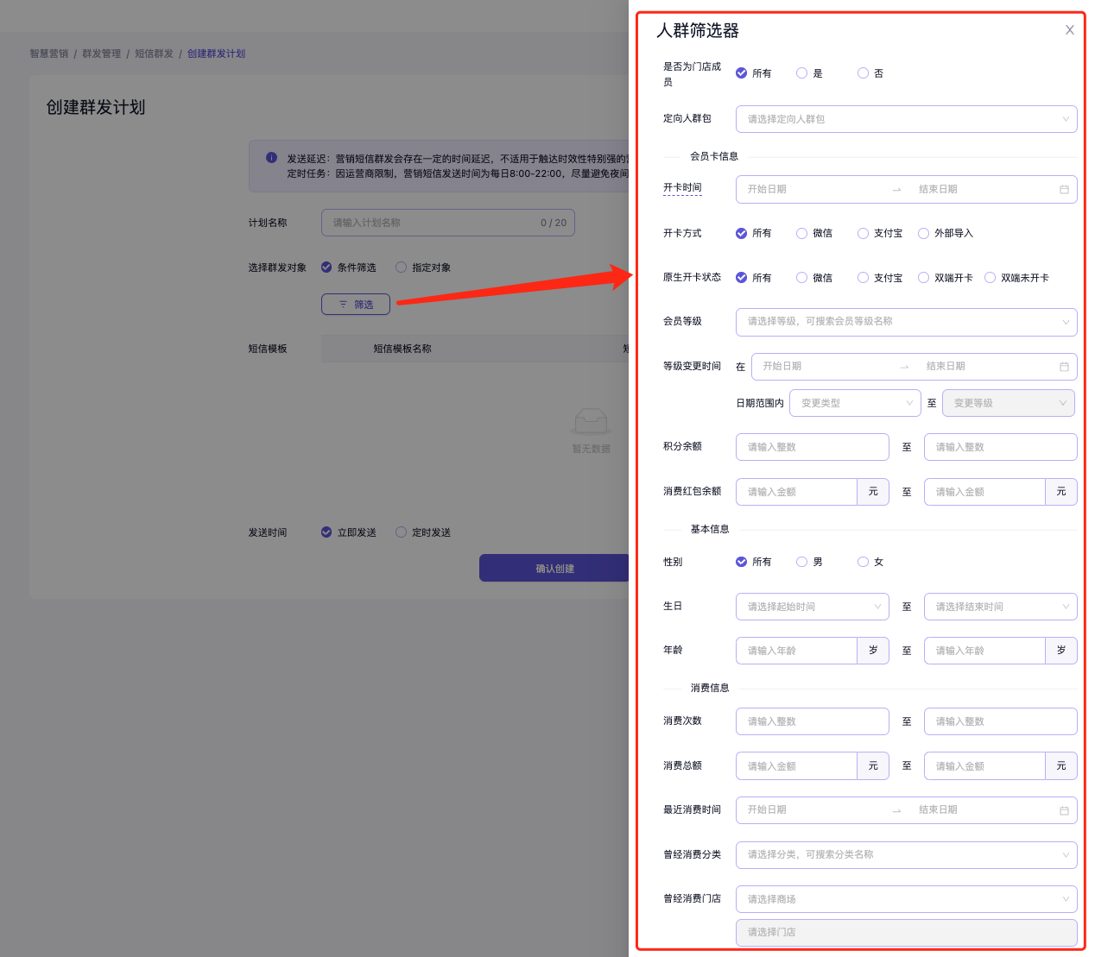The image size is (1095, 957).
Task: Click the filter icon on 筛选 button
Action: click(x=343, y=305)
